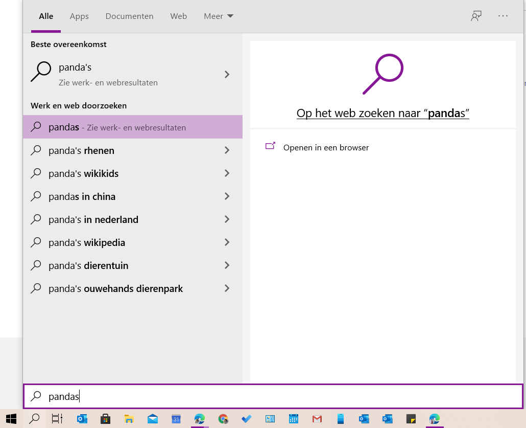Choose suggestion panda's rhenen
The width and height of the screenshot is (526, 428).
click(132, 150)
